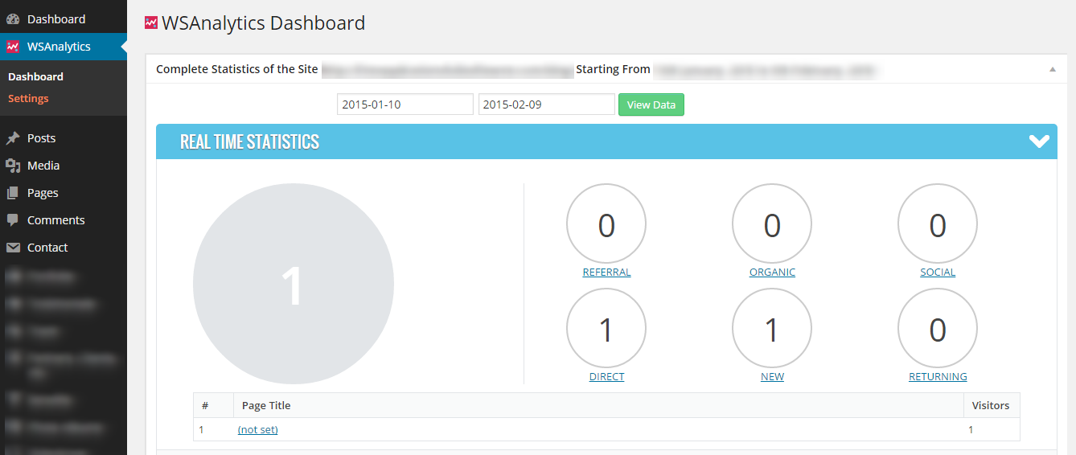Click the # column header
The height and width of the screenshot is (455, 1076).
(x=213, y=405)
